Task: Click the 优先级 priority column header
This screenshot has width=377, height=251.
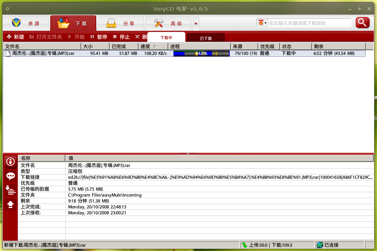Action: pyautogui.click(x=269, y=47)
